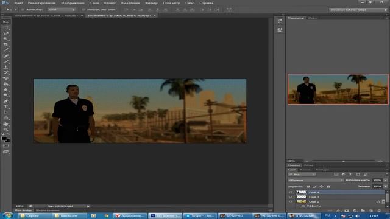Open the Изображение menu
The width and height of the screenshot is (390, 219).
(x=73, y=3)
